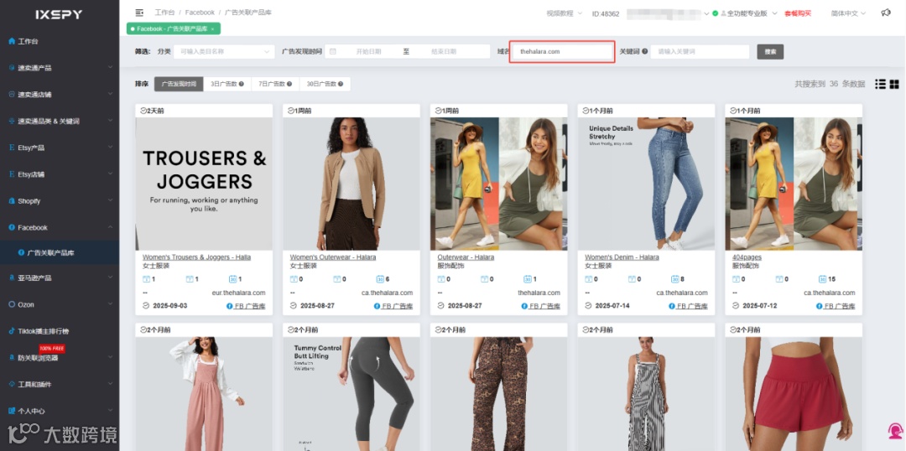The width and height of the screenshot is (906, 451).
Task: Open the customer service headset icon
Action: click(896, 432)
